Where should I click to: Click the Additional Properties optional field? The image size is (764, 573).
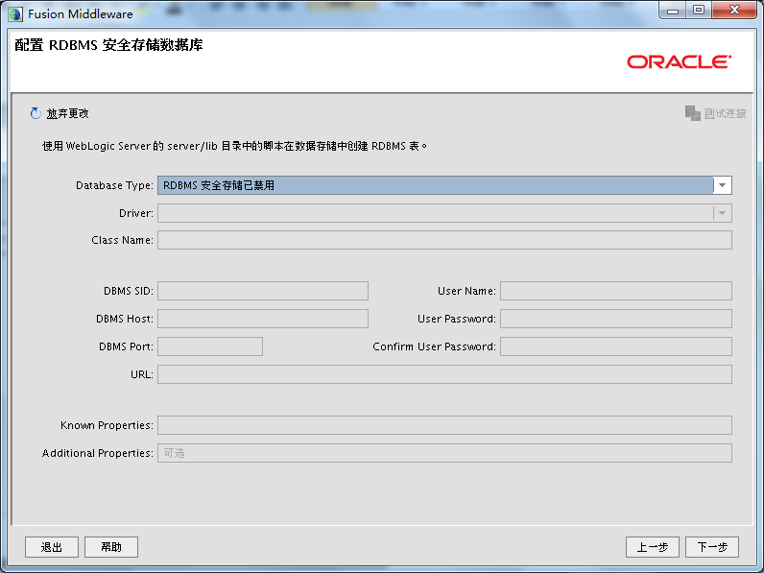coord(444,453)
